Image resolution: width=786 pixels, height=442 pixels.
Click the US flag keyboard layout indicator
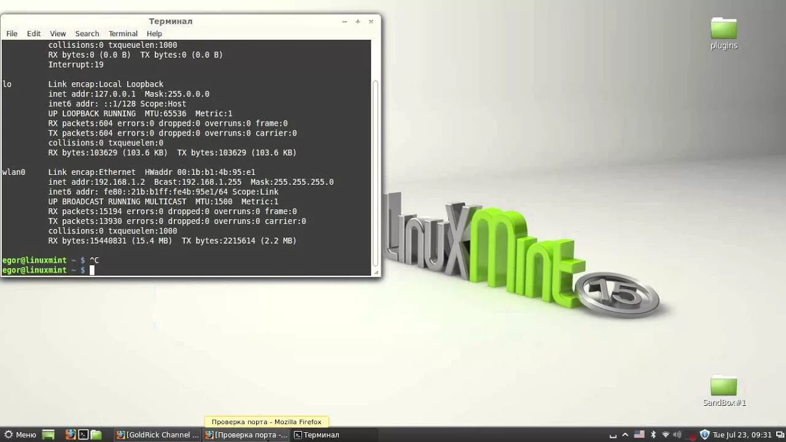coord(639,434)
